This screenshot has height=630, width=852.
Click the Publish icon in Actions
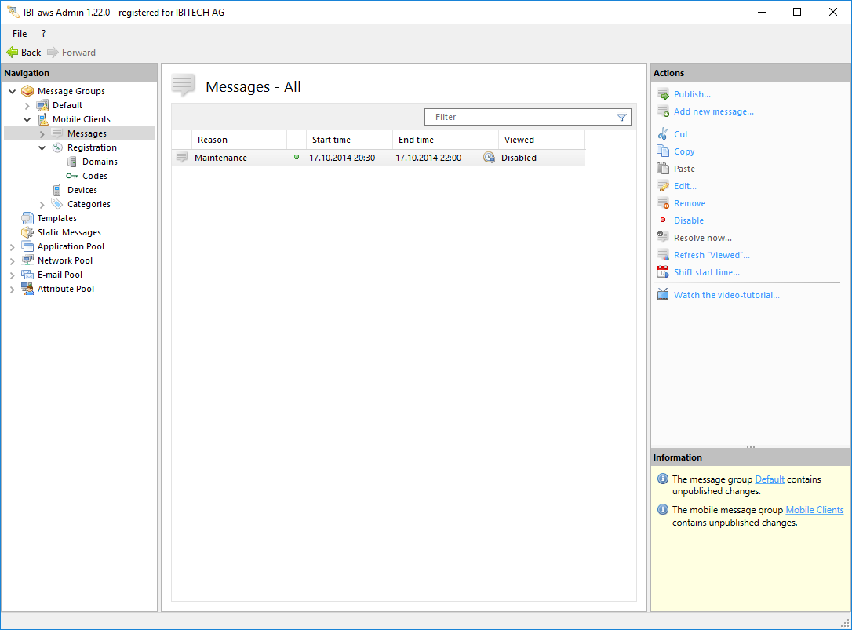tap(663, 94)
